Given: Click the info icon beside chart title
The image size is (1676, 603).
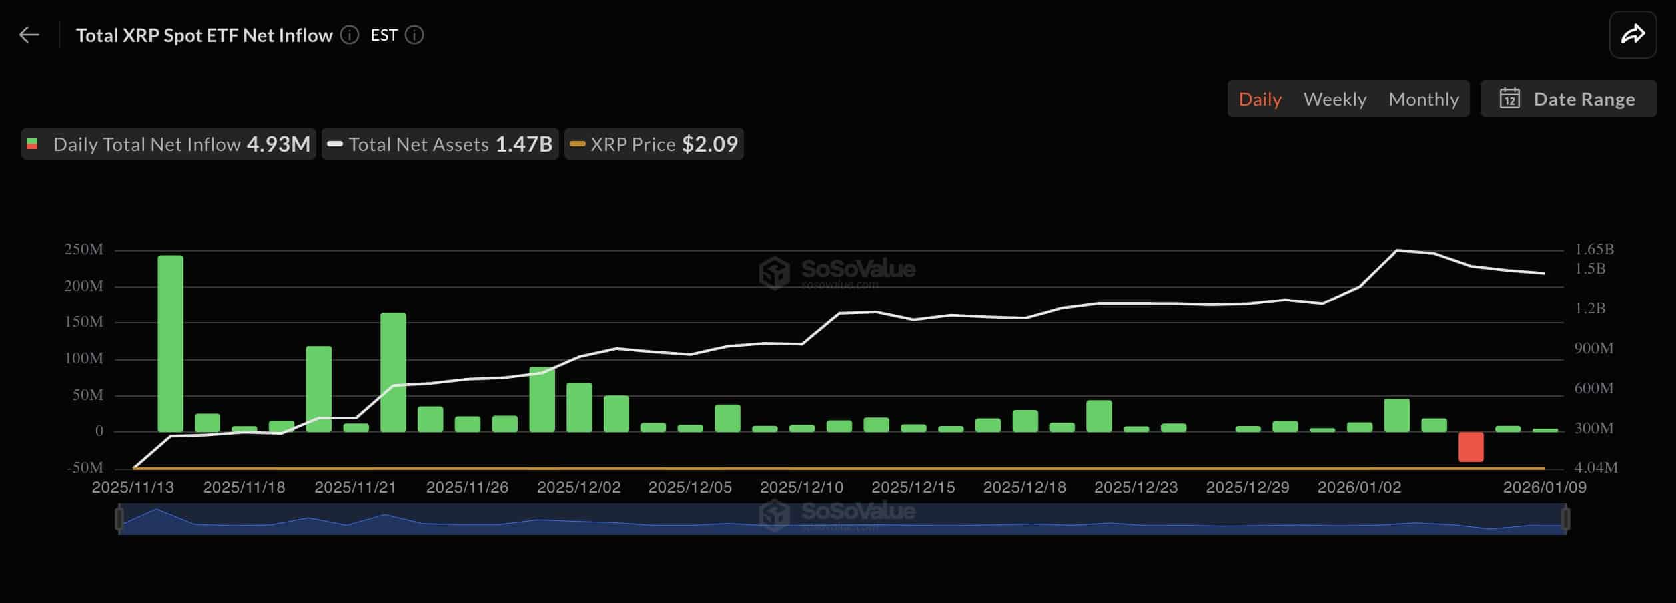Looking at the screenshot, I should click(x=349, y=35).
